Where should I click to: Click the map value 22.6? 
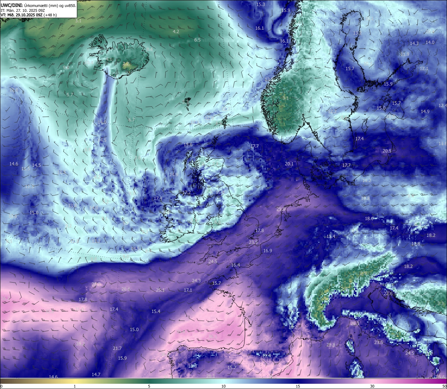[x=388, y=294]
